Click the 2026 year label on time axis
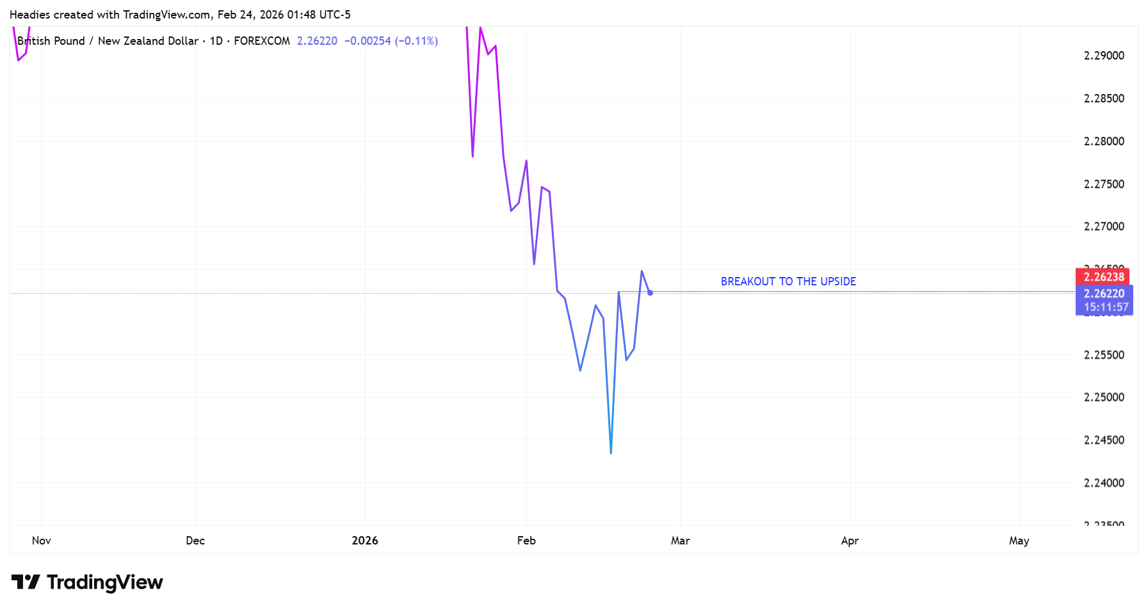 pos(365,541)
